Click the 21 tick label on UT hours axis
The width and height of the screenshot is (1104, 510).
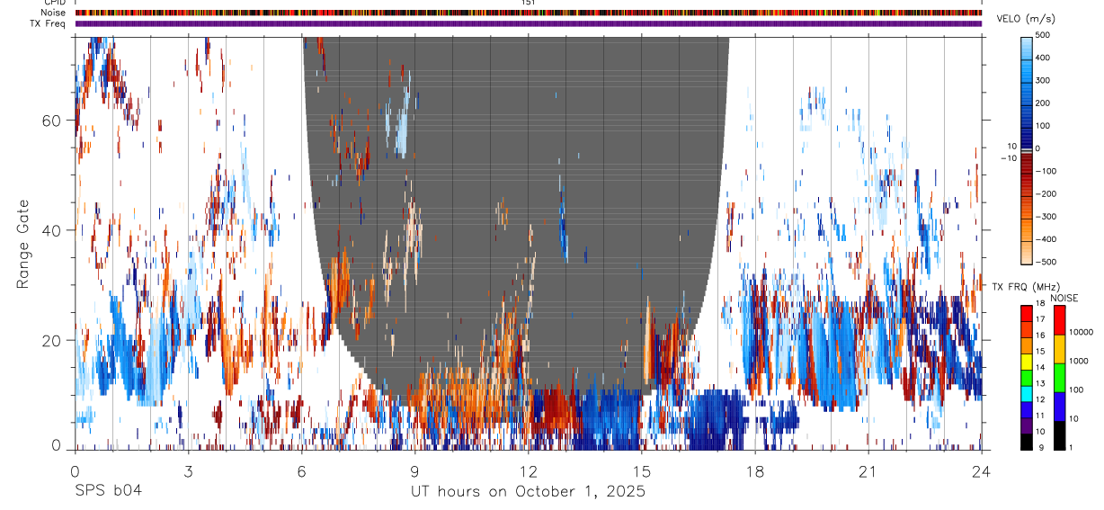pos(868,471)
